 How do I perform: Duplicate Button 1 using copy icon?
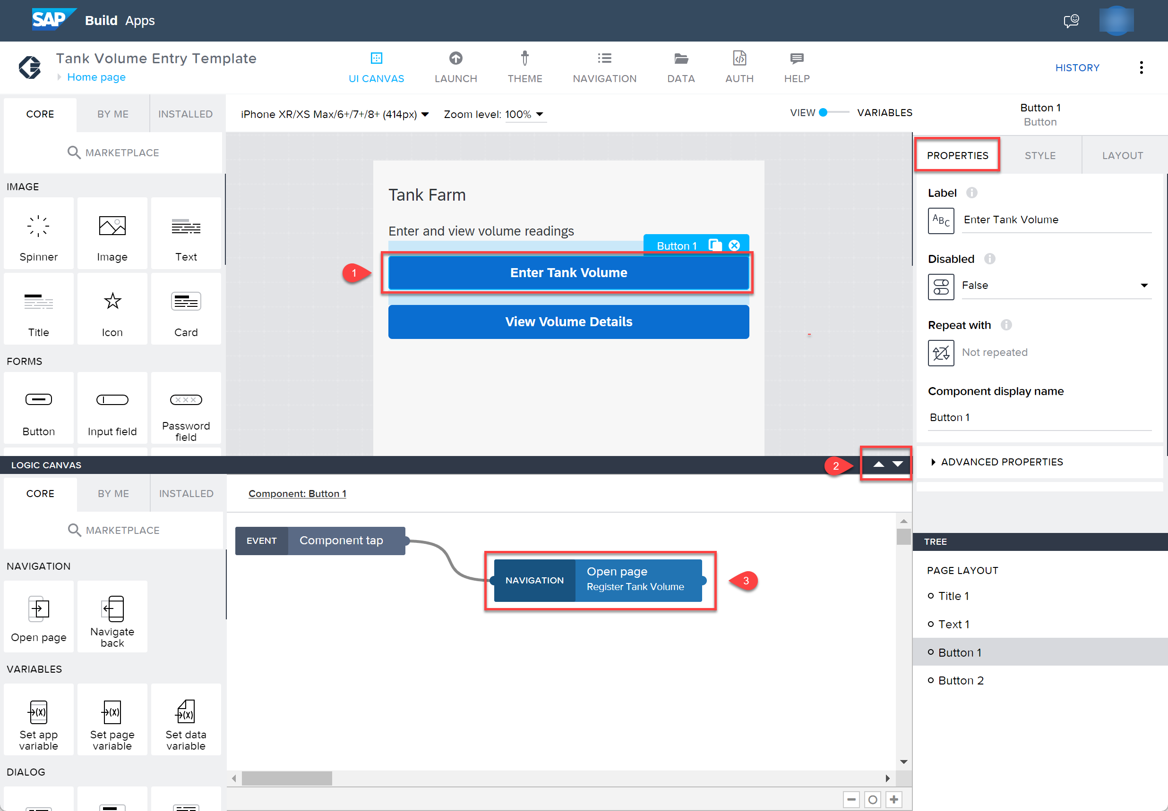tap(715, 245)
